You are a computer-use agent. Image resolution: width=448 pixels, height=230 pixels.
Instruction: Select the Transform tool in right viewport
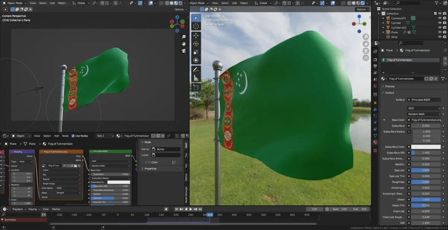pos(196,60)
